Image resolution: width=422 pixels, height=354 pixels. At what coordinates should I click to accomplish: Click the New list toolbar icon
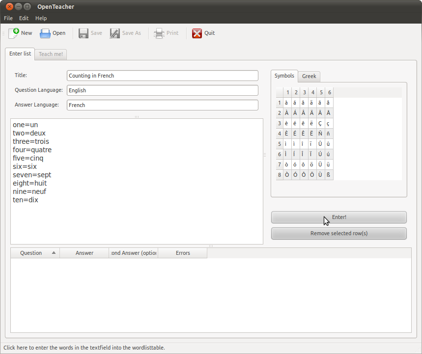[14, 33]
